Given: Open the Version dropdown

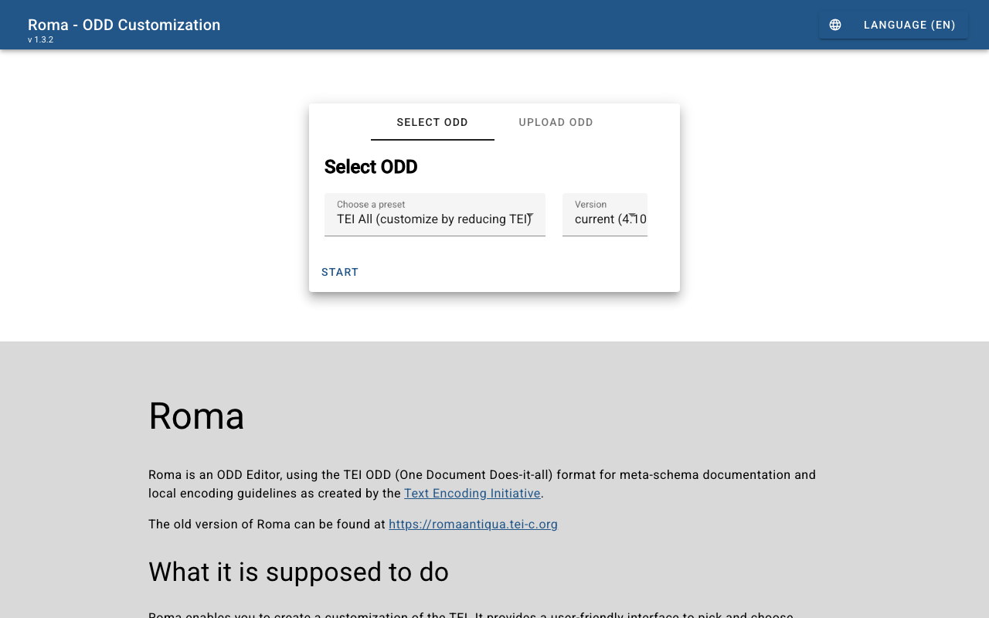Looking at the screenshot, I should click(601, 219).
